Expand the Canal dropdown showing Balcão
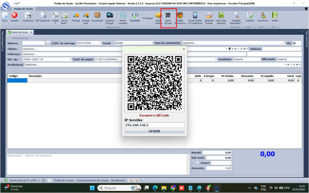This screenshot has width=309, height=193. click(x=152, y=43)
